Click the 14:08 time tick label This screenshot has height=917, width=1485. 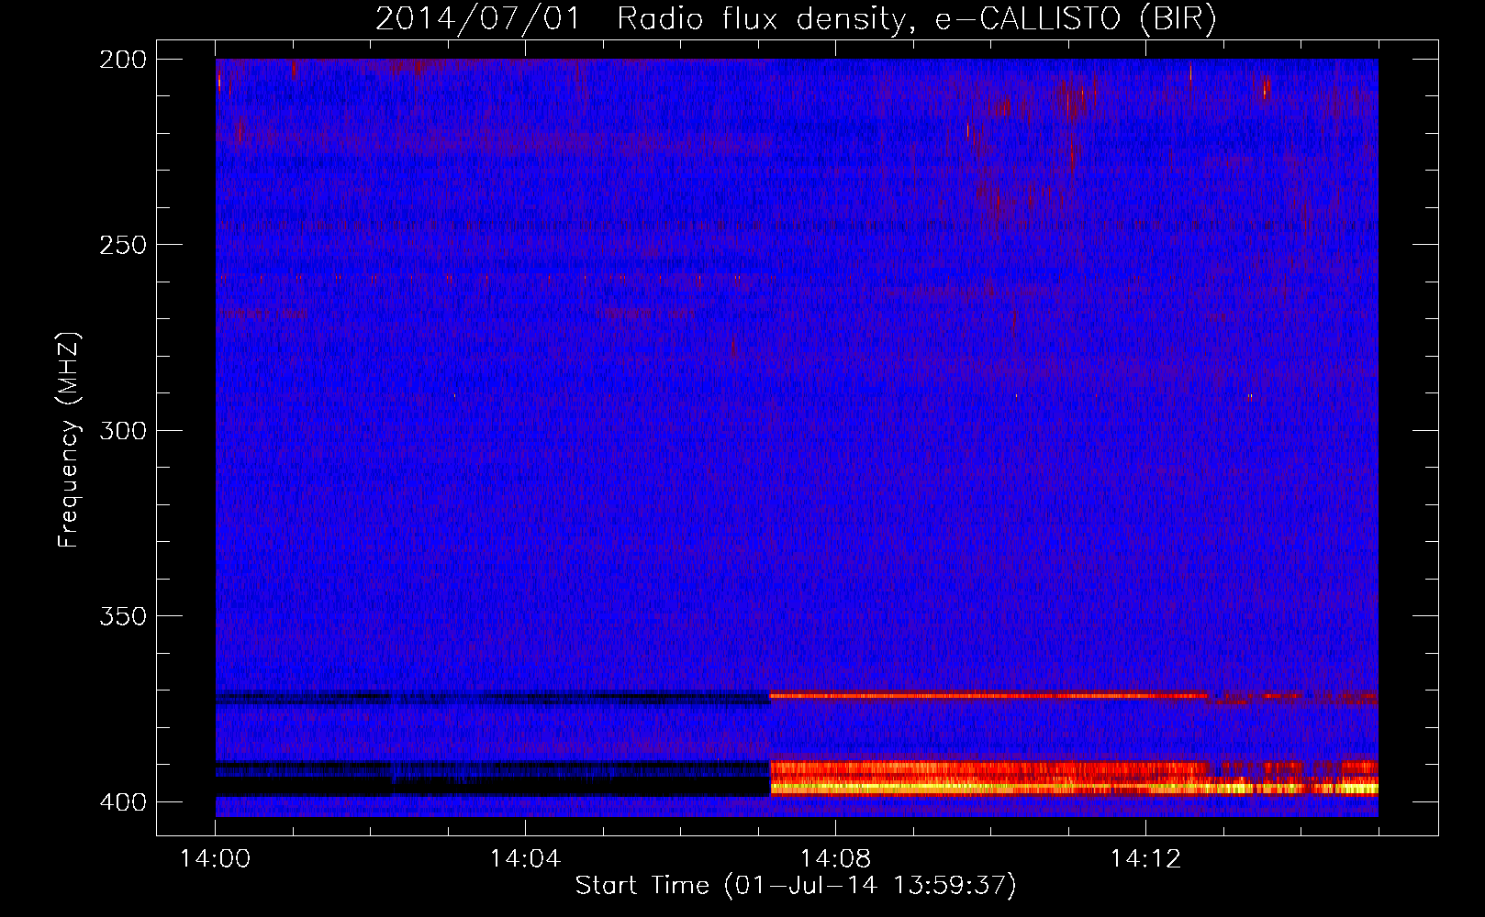click(x=835, y=859)
